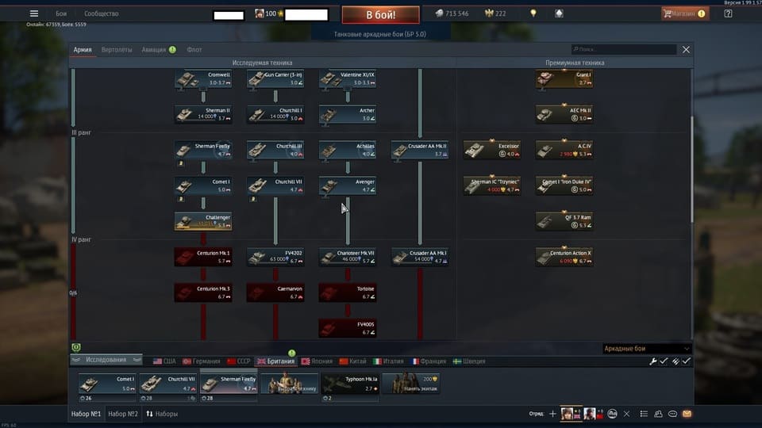Expand the Исследования research panel button
762x428 pixels.
click(105, 360)
